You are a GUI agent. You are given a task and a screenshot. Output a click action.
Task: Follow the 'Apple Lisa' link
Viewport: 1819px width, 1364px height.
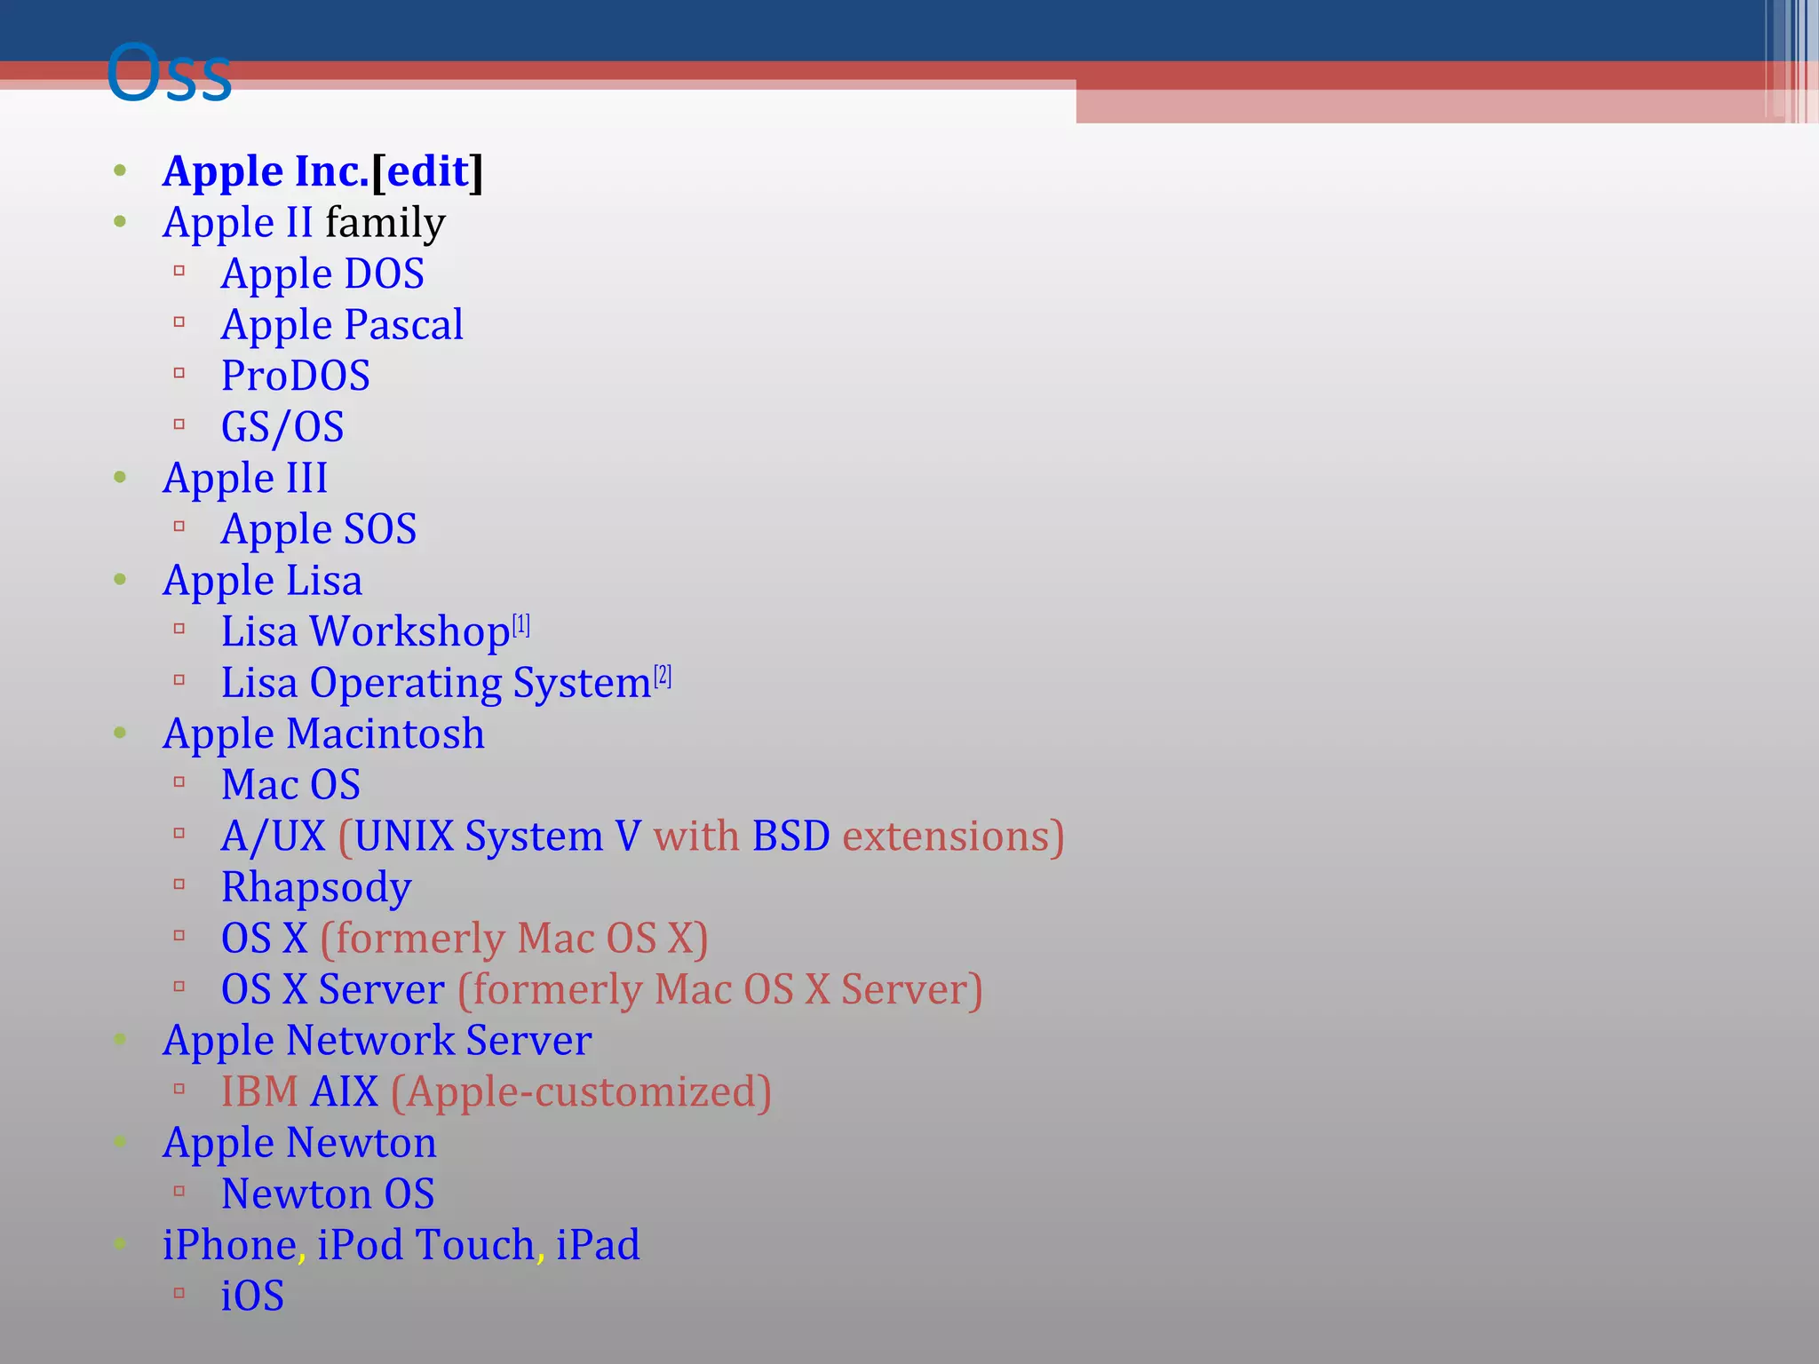263,582
